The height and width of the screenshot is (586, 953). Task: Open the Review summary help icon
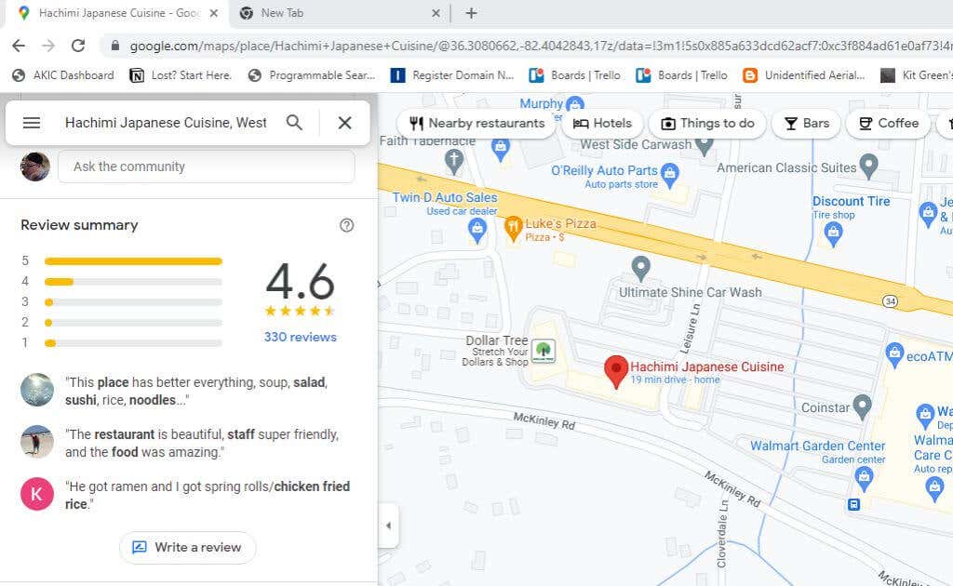point(346,225)
